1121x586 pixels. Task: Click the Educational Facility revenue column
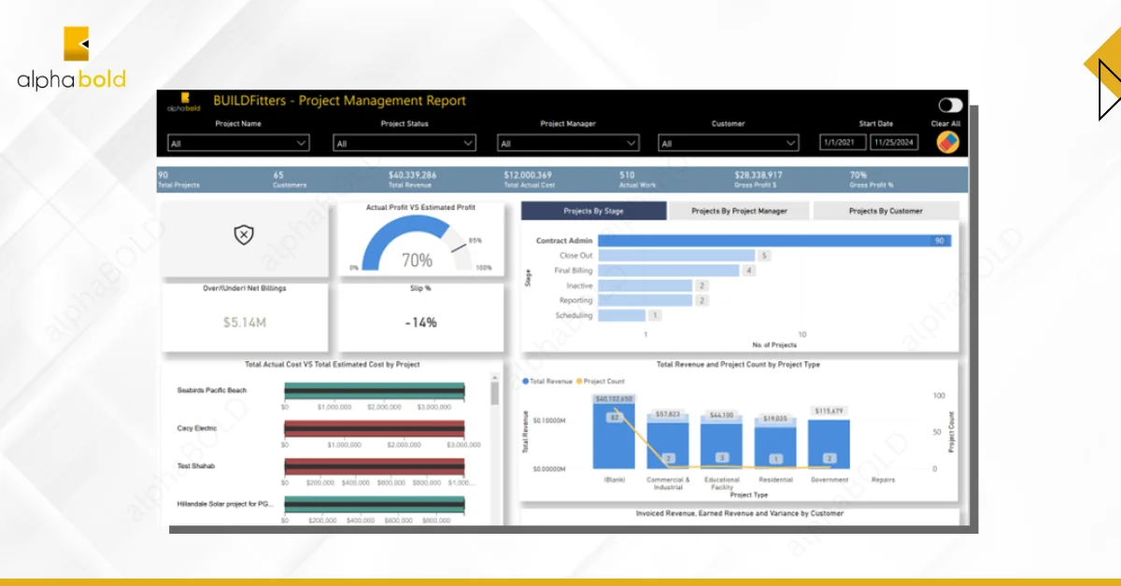tap(722, 444)
